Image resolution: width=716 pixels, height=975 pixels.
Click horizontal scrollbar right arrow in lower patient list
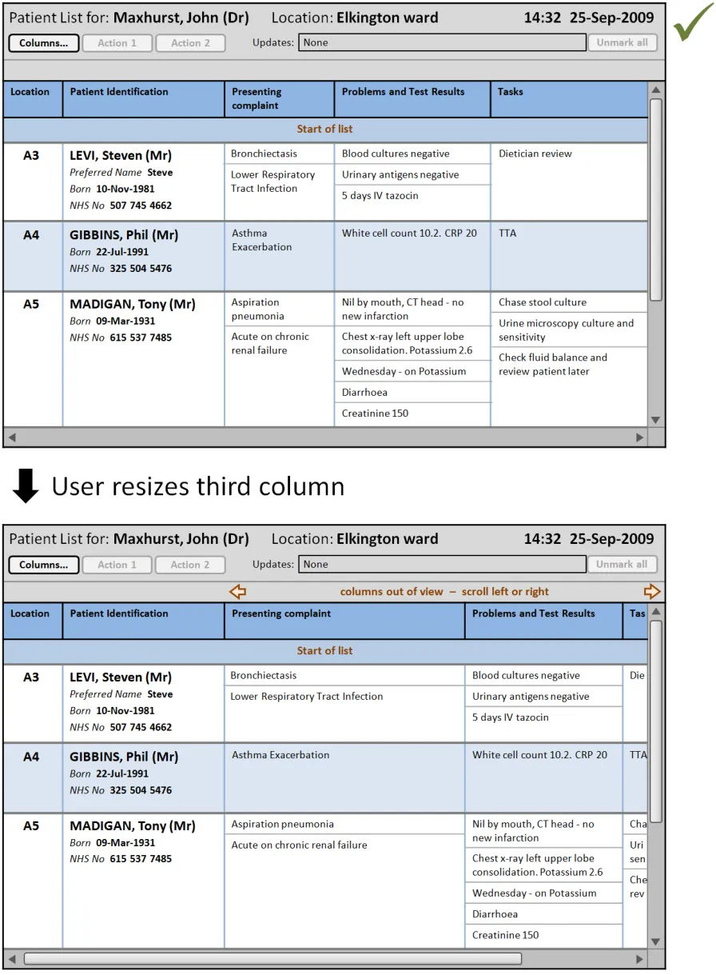639,958
